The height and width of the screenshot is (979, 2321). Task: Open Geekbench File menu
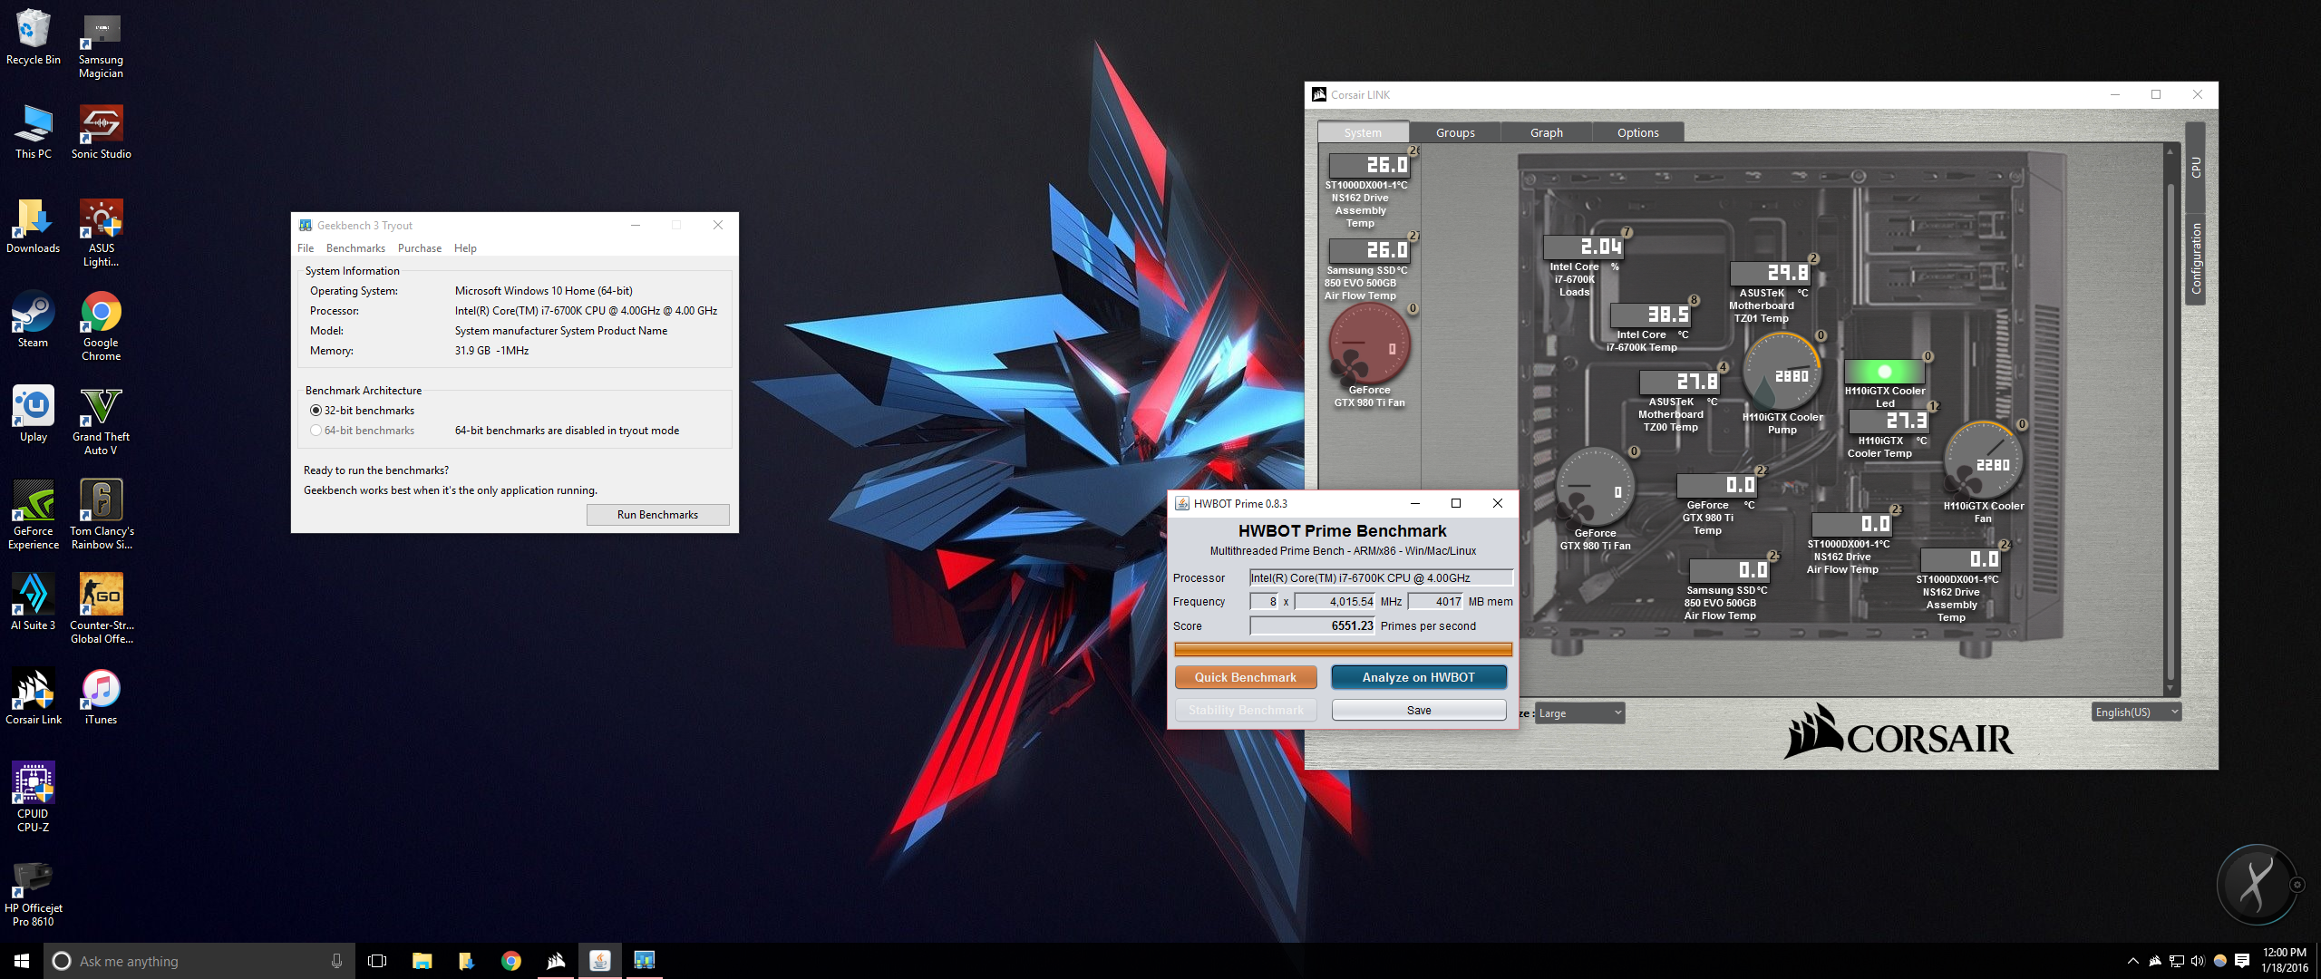click(306, 248)
